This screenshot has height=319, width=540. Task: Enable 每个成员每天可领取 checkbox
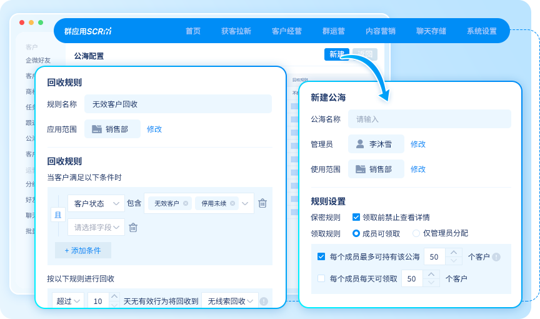point(321,278)
